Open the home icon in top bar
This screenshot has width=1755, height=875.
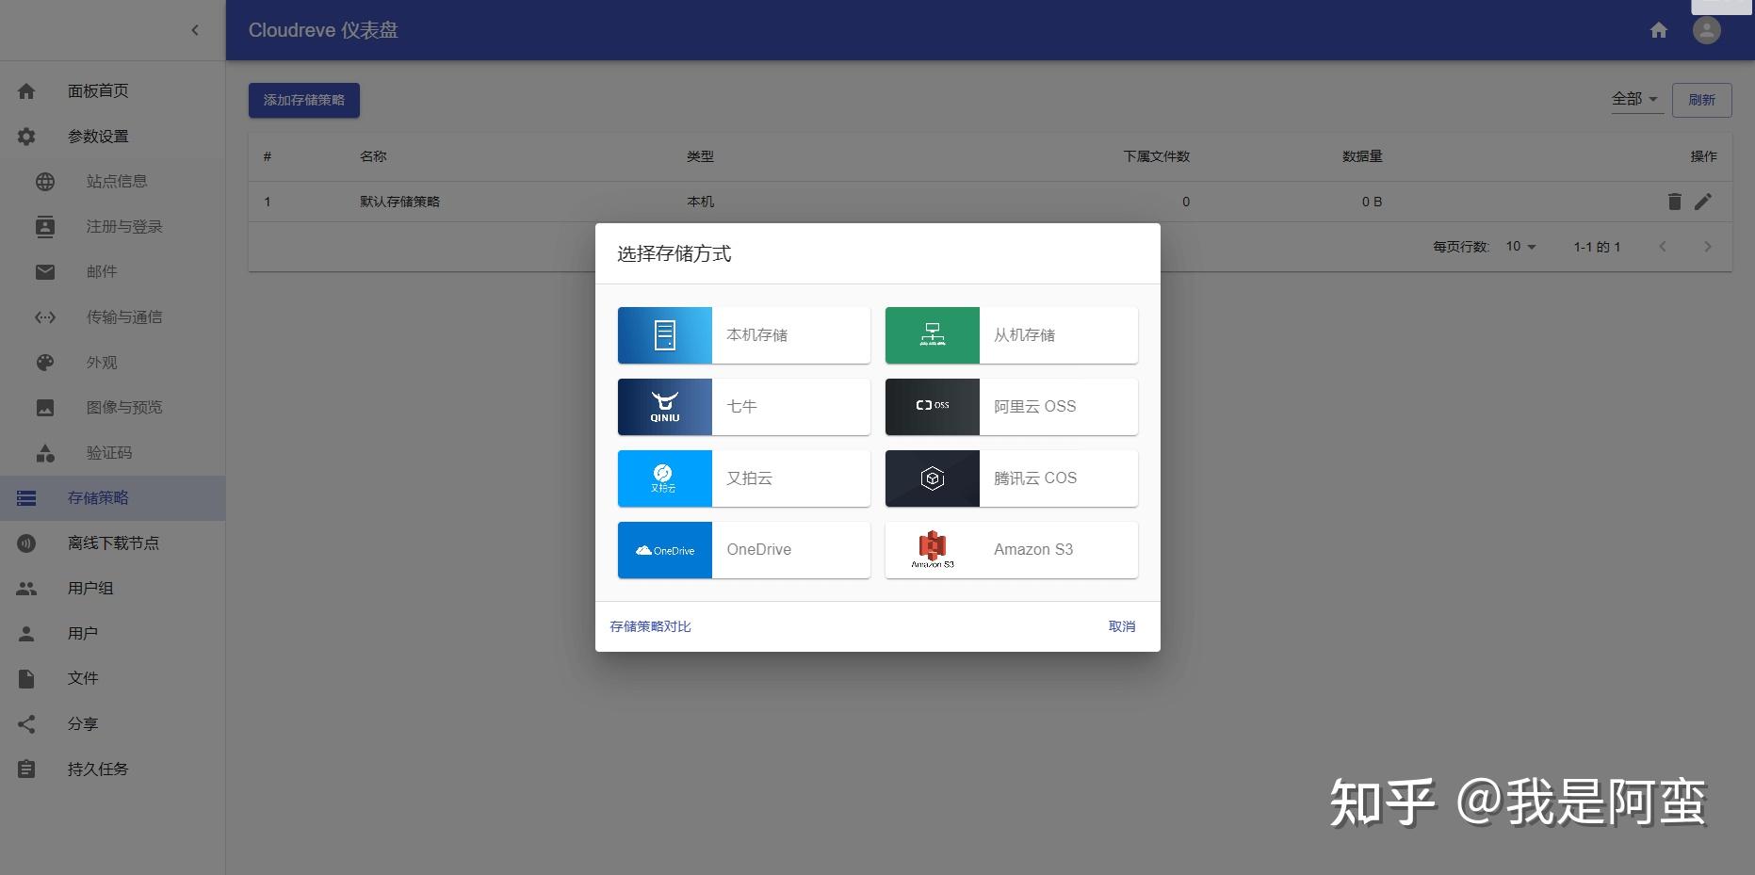point(1657,30)
